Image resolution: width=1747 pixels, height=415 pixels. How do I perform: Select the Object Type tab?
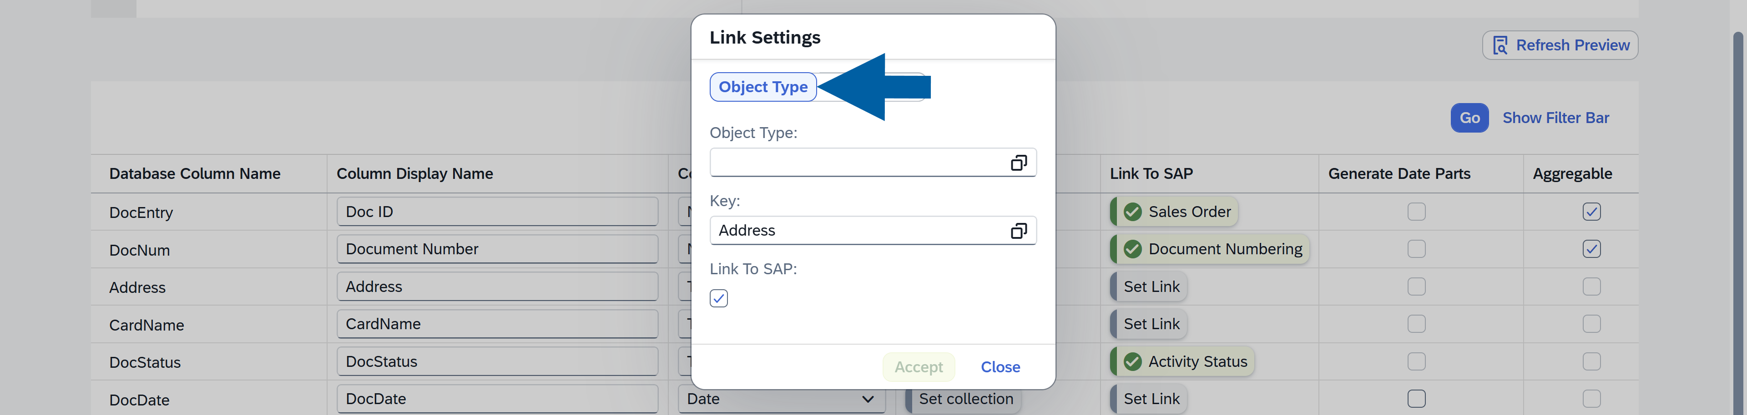[x=762, y=87]
